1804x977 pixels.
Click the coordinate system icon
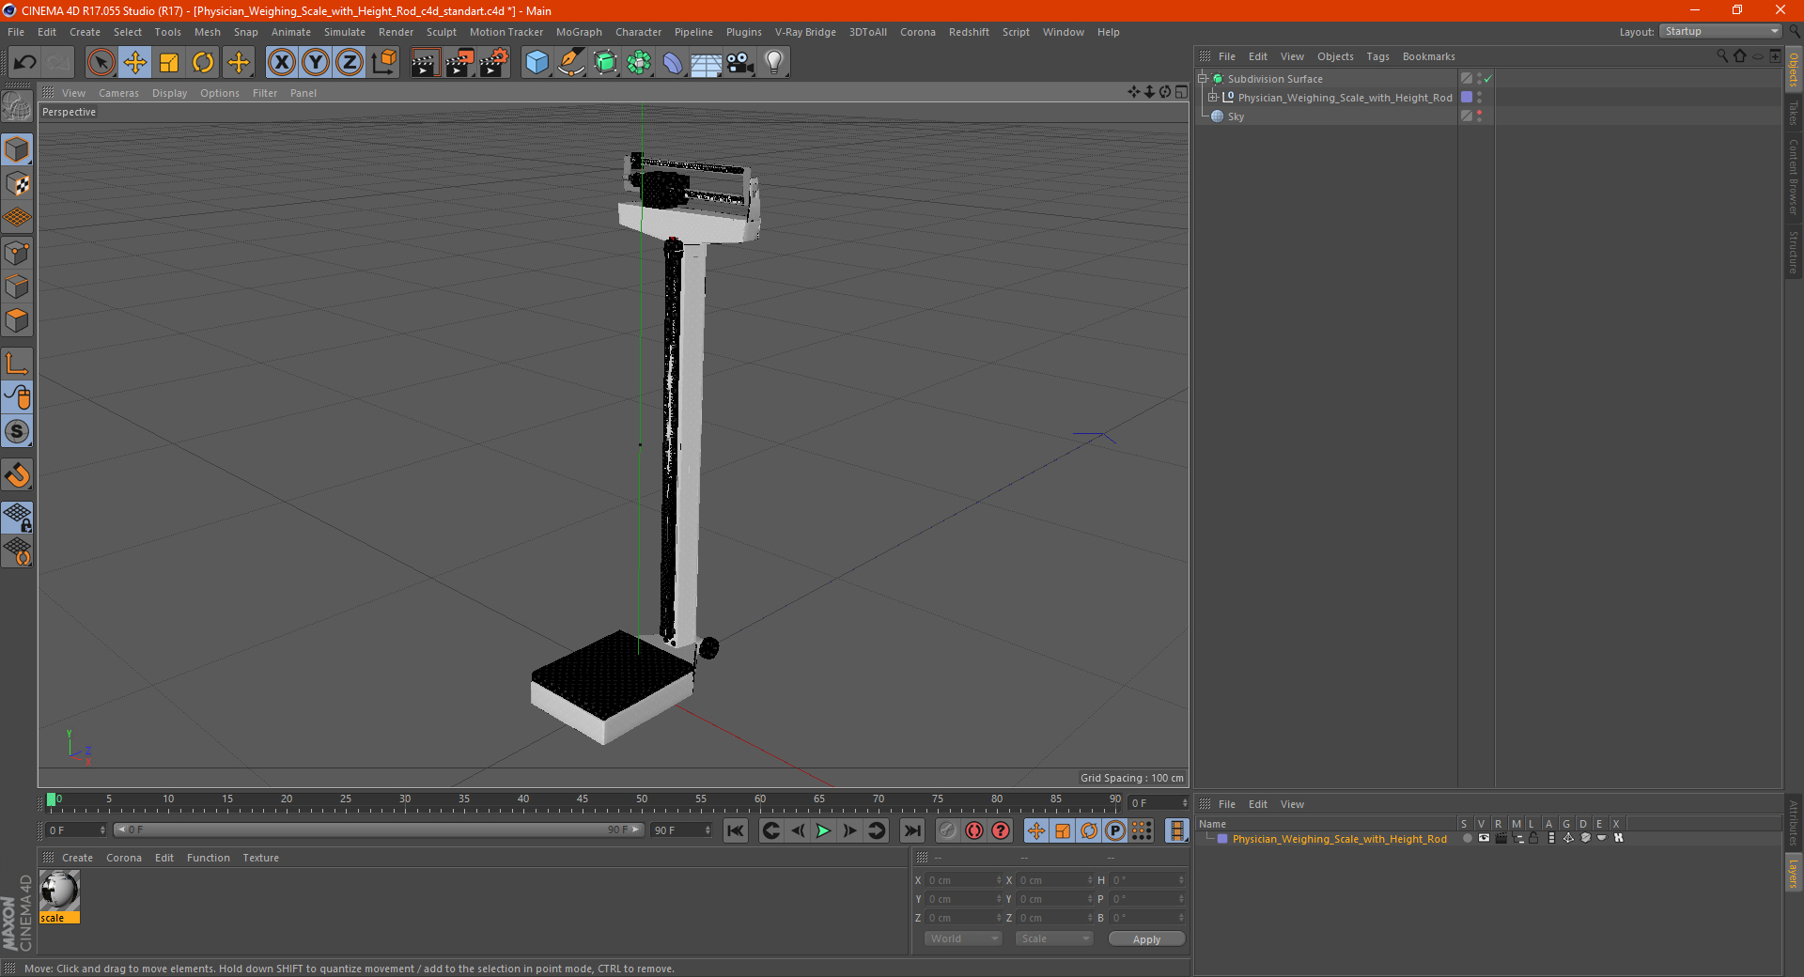point(383,63)
